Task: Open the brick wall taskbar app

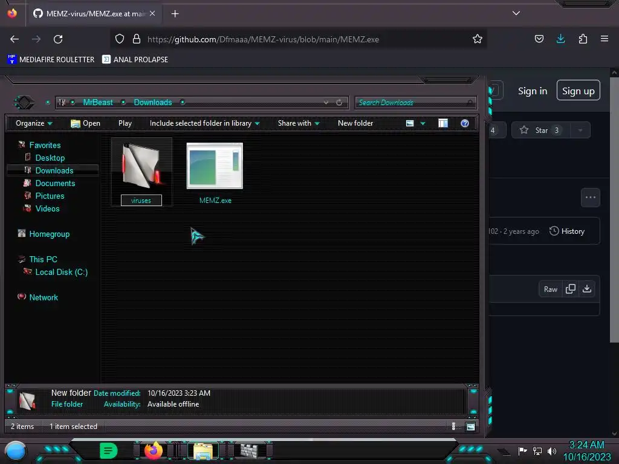Action: (x=250, y=451)
